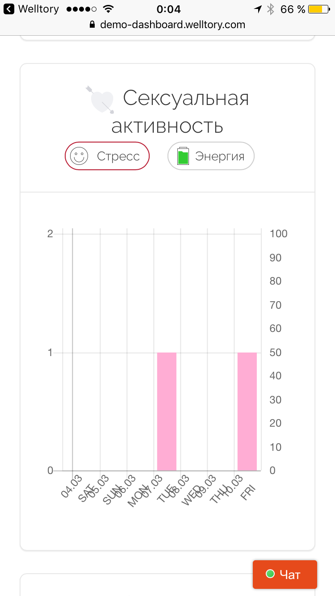
Task: Click the 04.03 date label on axis
Action: (71, 487)
